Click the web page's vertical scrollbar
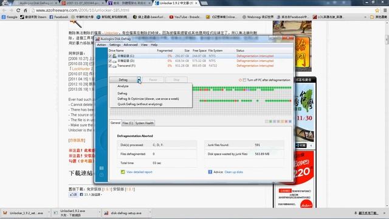389x219 pixels. 387,114
